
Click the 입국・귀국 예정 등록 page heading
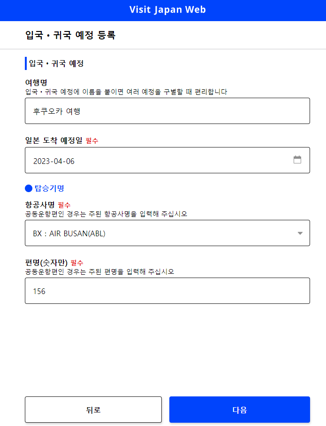pyautogui.click(x=71, y=35)
